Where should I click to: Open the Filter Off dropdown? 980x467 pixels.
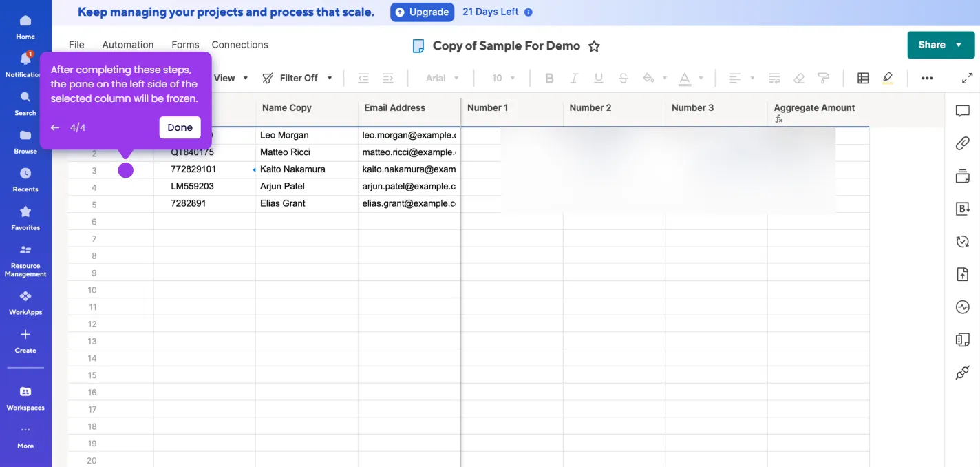point(297,78)
